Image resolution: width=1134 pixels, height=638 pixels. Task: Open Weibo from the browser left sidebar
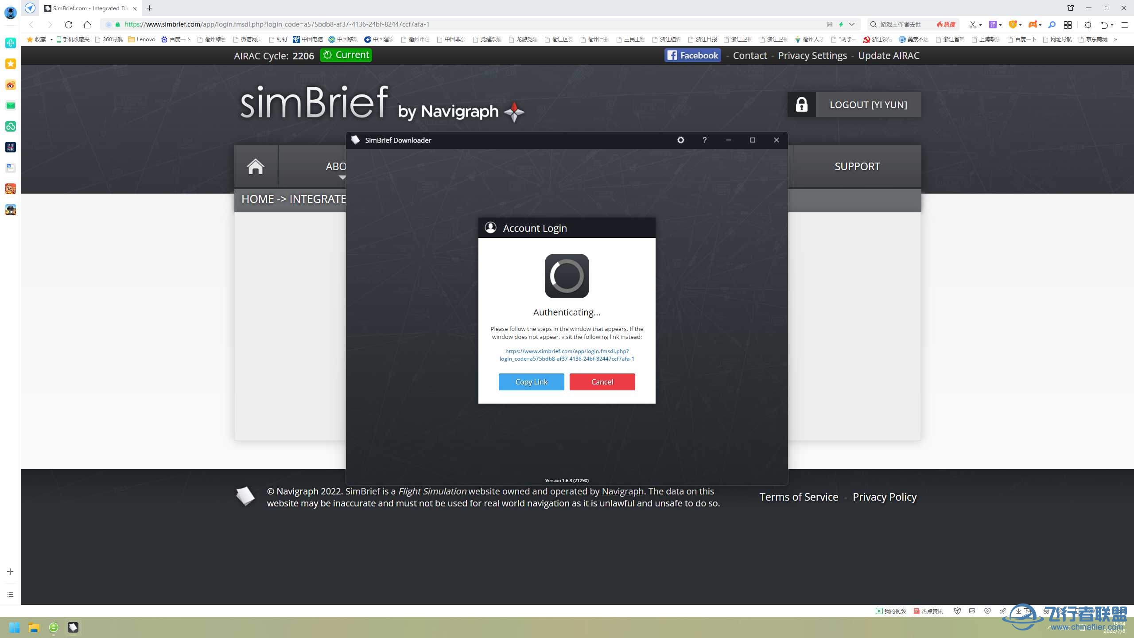[10, 85]
